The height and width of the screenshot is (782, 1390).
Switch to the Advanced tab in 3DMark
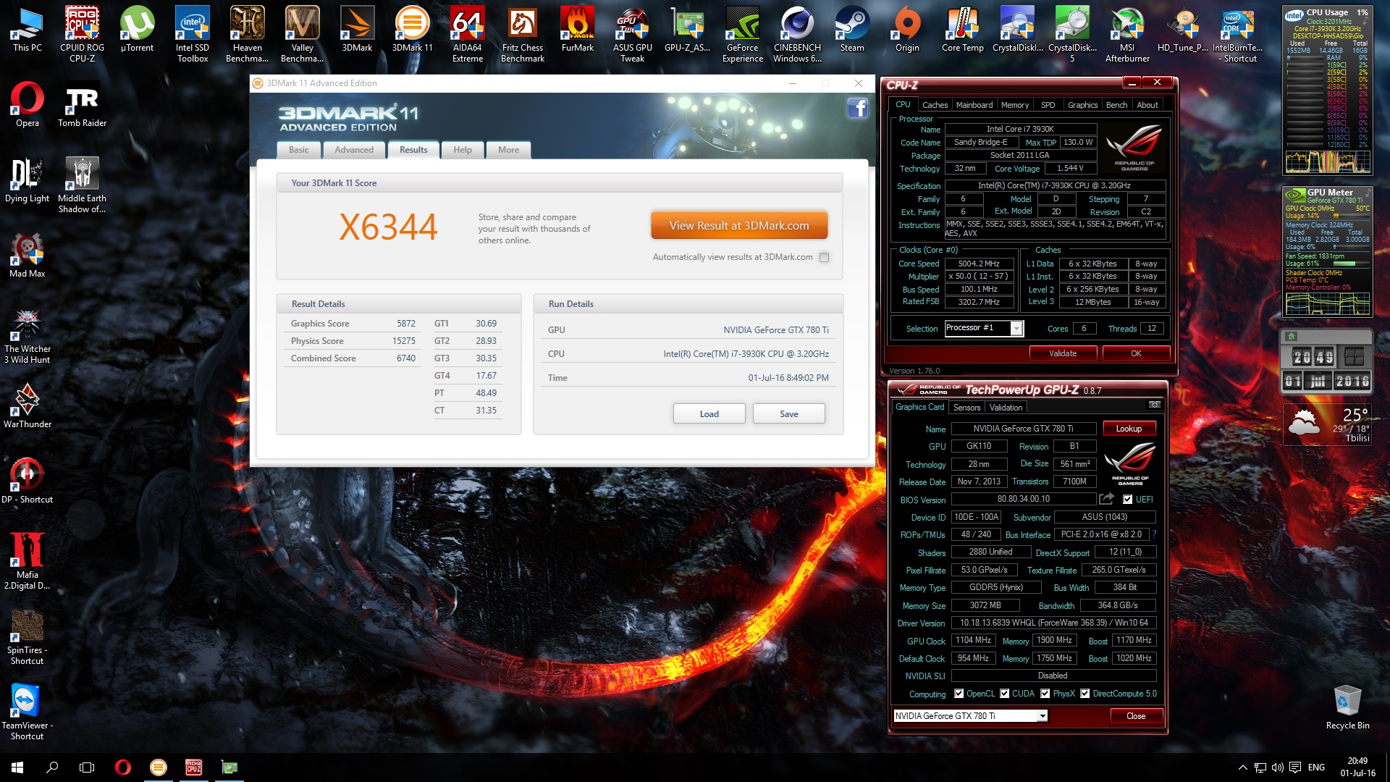click(354, 150)
